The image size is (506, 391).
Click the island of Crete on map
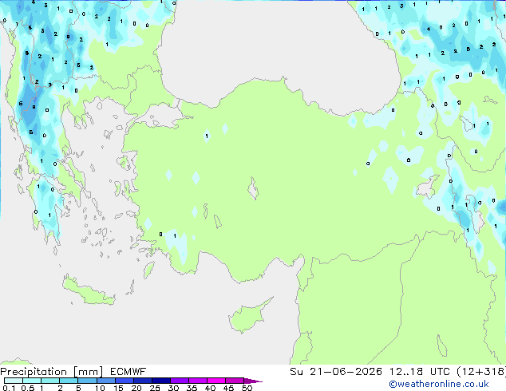point(89,290)
